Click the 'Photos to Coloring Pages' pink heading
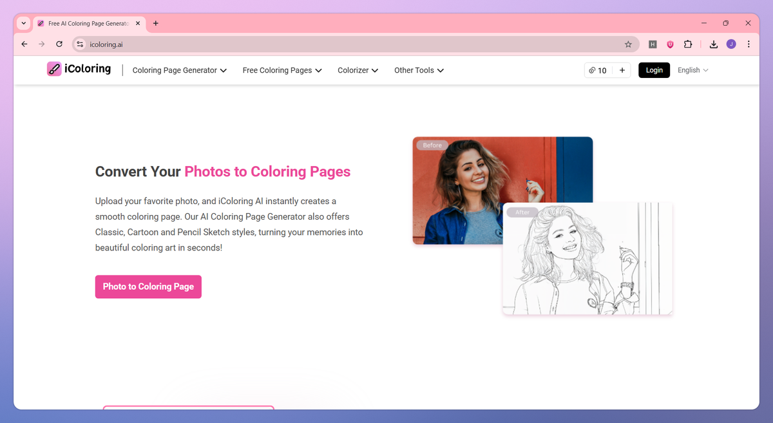This screenshot has height=423, width=773. (x=267, y=172)
